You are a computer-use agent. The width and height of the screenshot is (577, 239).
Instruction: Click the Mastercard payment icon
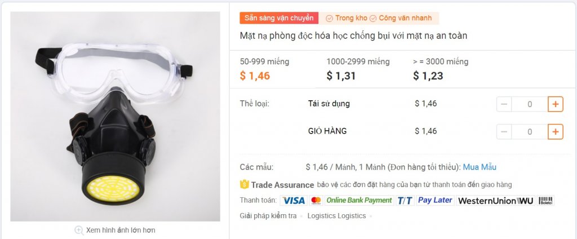[x=316, y=200]
